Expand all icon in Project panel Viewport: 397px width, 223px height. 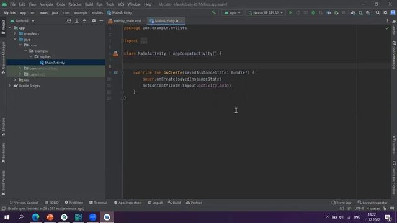pos(77,20)
